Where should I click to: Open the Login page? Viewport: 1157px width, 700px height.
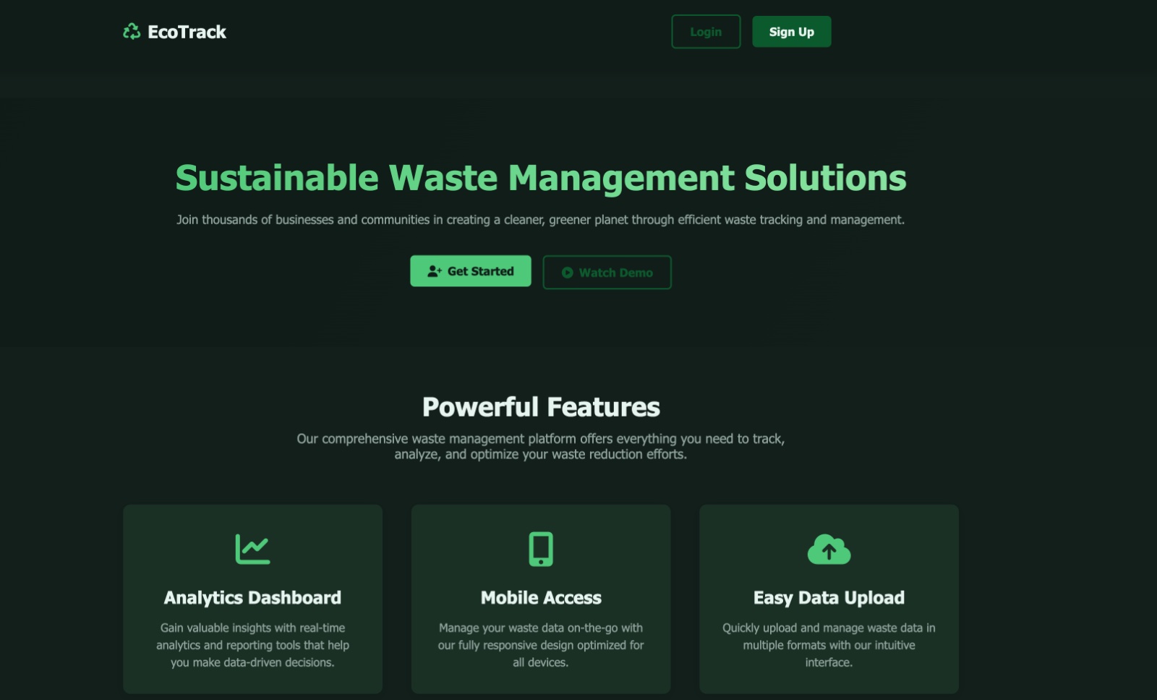pyautogui.click(x=706, y=32)
